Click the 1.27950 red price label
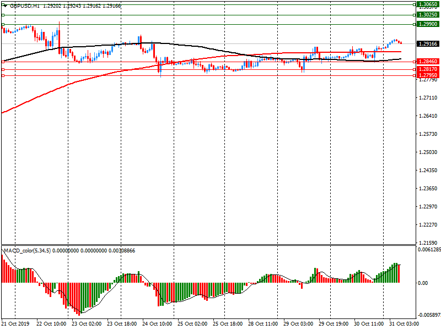 coord(427,75)
